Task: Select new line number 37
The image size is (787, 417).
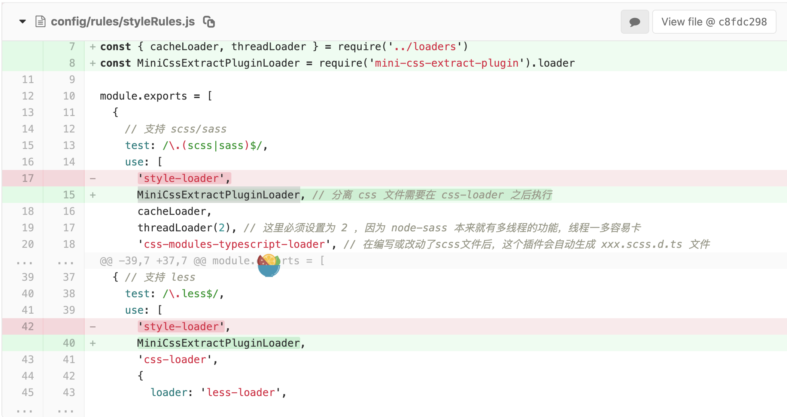Action: click(x=69, y=277)
